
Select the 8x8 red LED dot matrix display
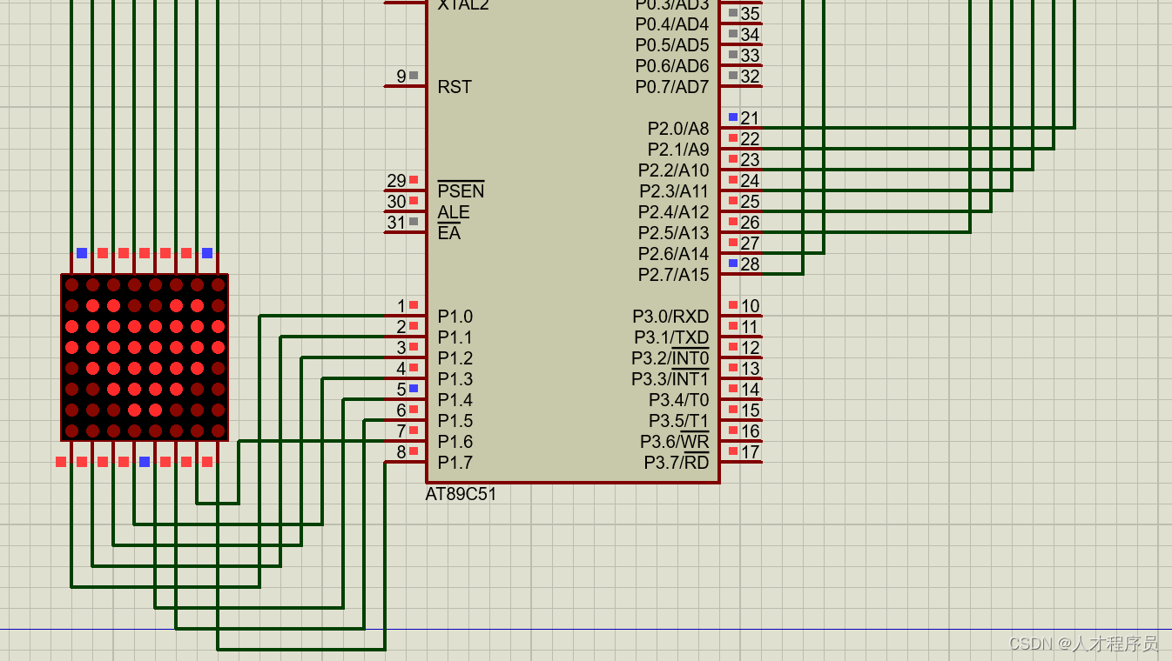click(145, 357)
